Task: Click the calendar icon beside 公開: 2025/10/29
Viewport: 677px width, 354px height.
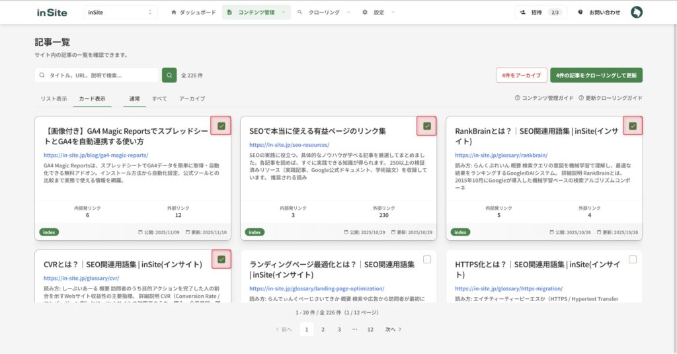Action: point(346,232)
